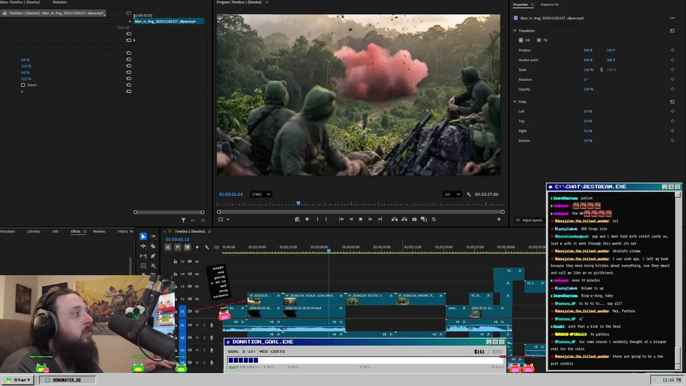Toggle V2 track eye visibility
This screenshot has width=686, height=386.
click(x=197, y=299)
